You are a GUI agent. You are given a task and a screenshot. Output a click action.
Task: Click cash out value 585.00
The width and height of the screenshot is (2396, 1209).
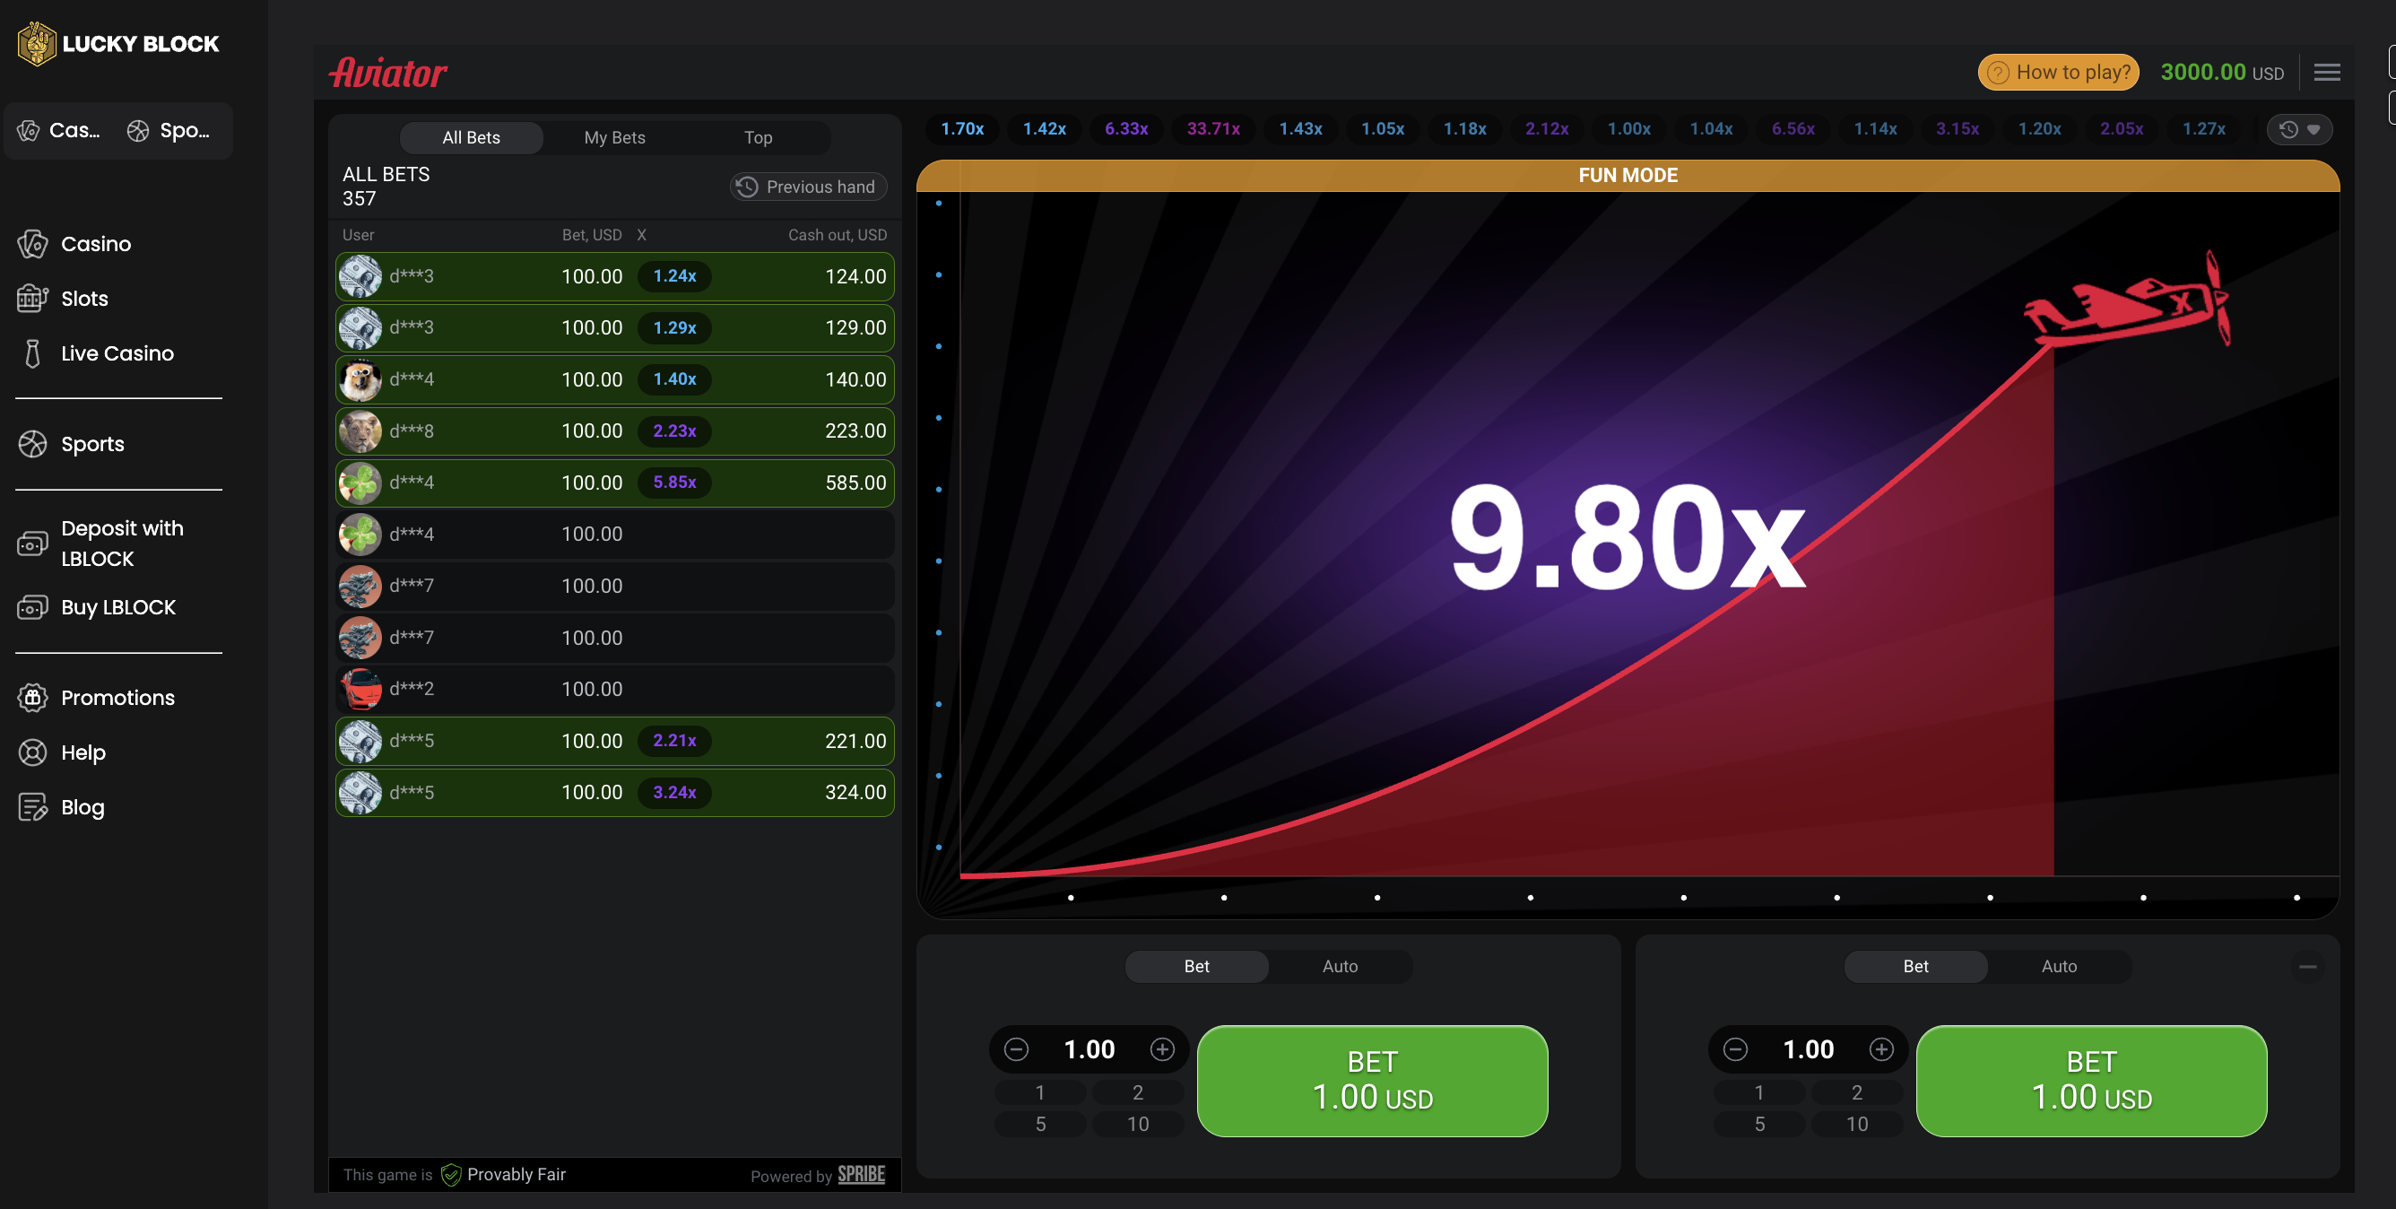click(x=855, y=483)
